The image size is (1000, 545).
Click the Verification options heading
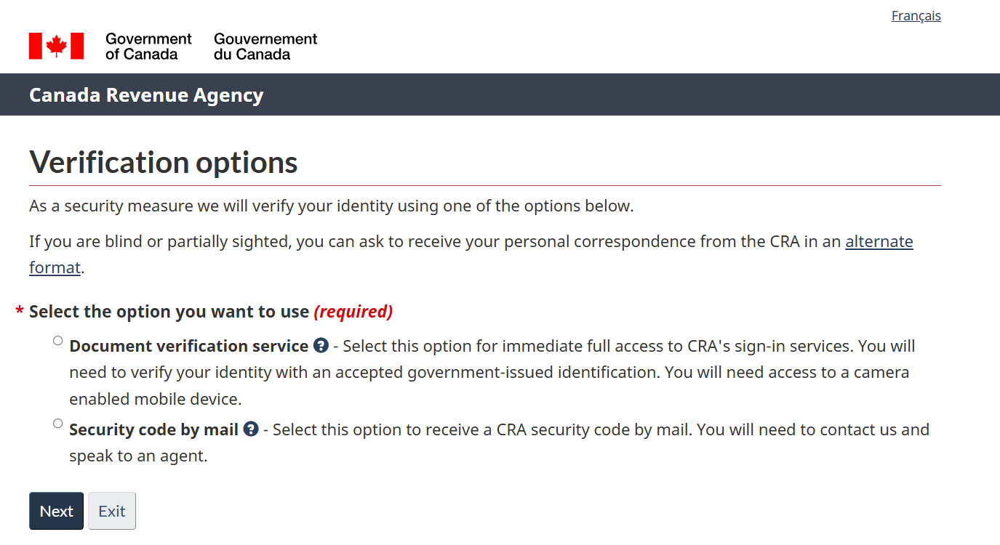coord(164,162)
